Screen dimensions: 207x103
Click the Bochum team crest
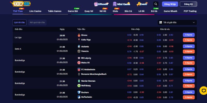pos(79,92)
